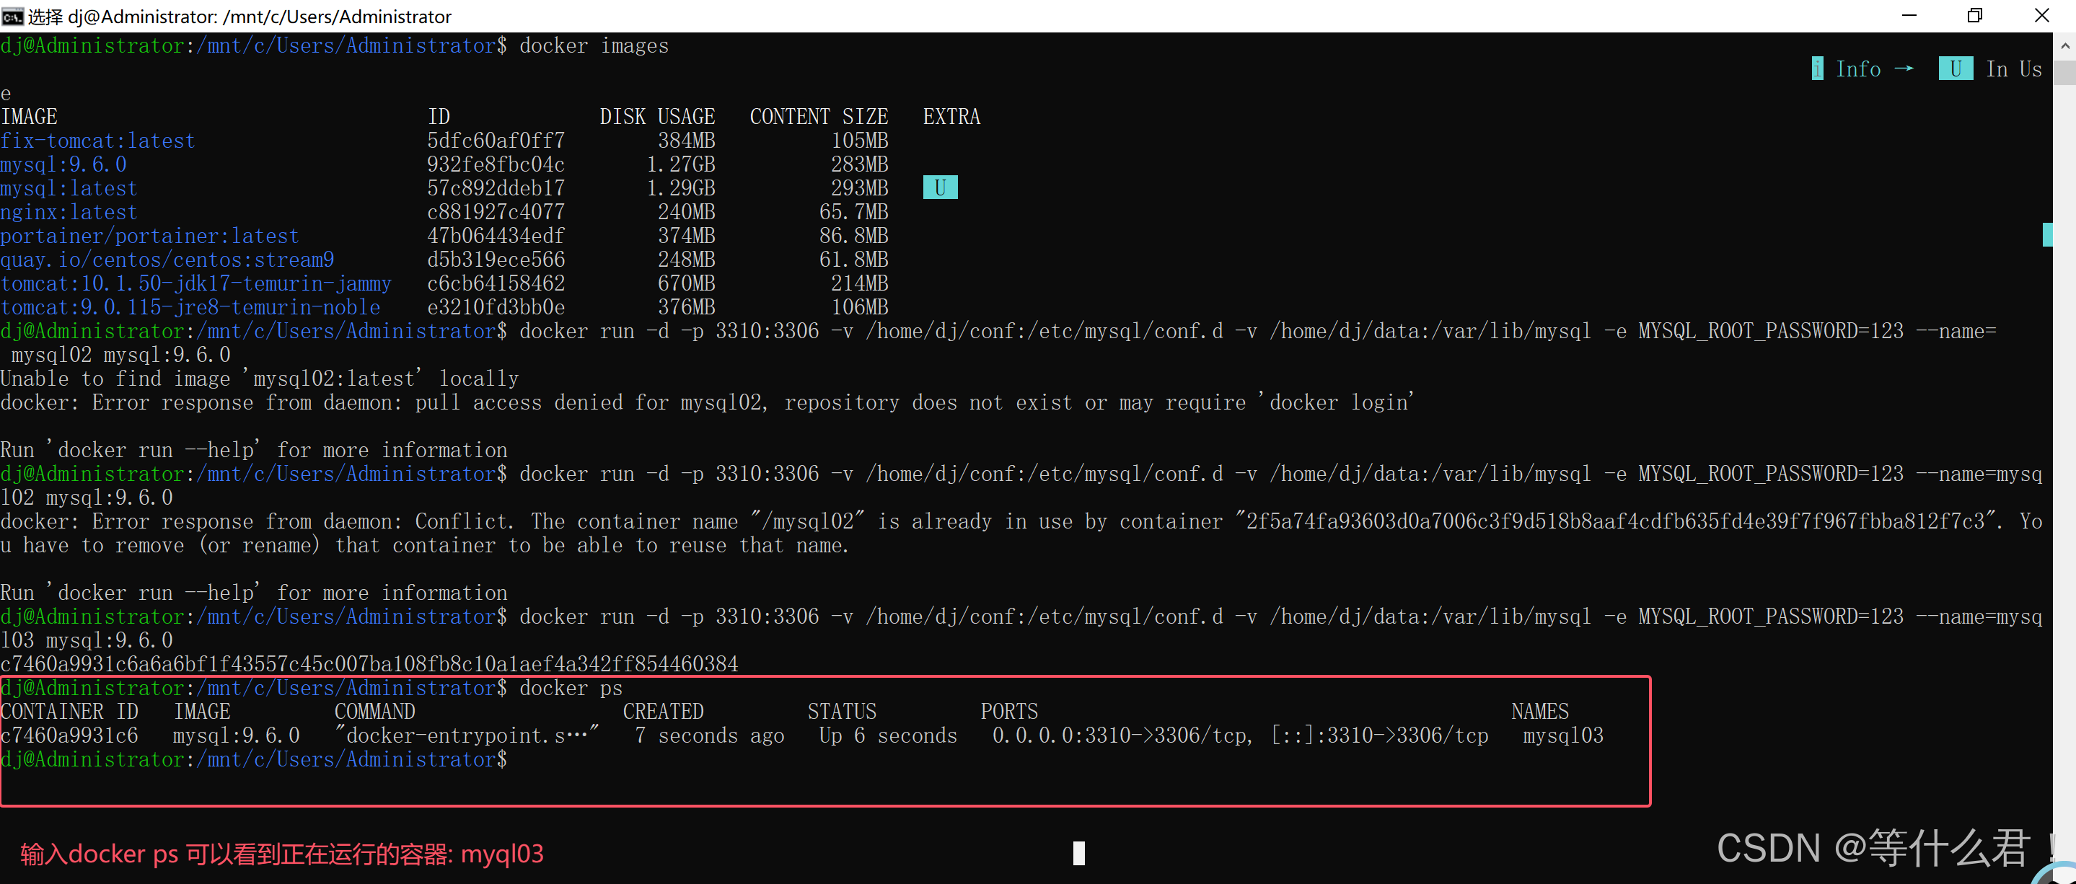Click the fix-tomcat:latest image name

[x=97, y=141]
